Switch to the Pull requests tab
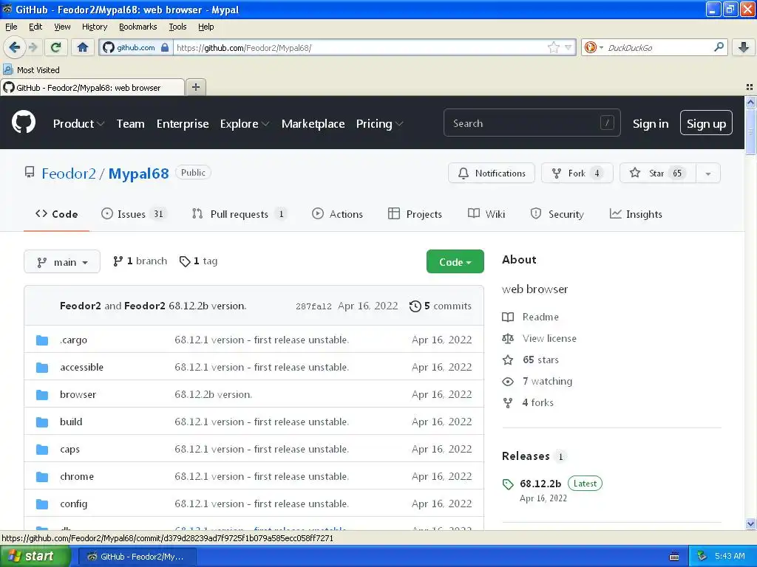This screenshot has width=757, height=567. coord(239,214)
